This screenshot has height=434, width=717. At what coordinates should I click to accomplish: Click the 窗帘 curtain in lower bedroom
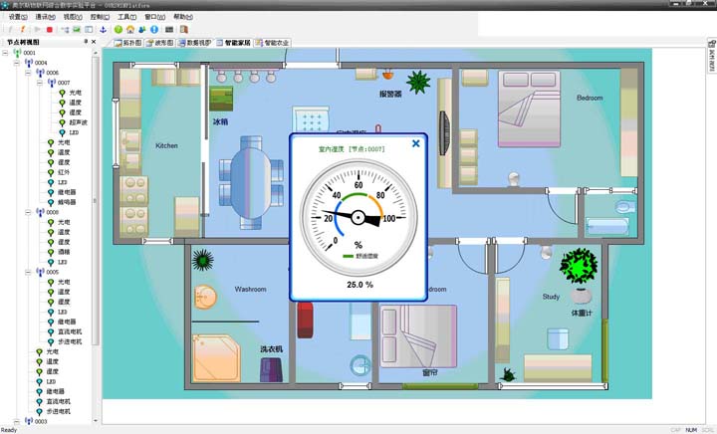430,385
